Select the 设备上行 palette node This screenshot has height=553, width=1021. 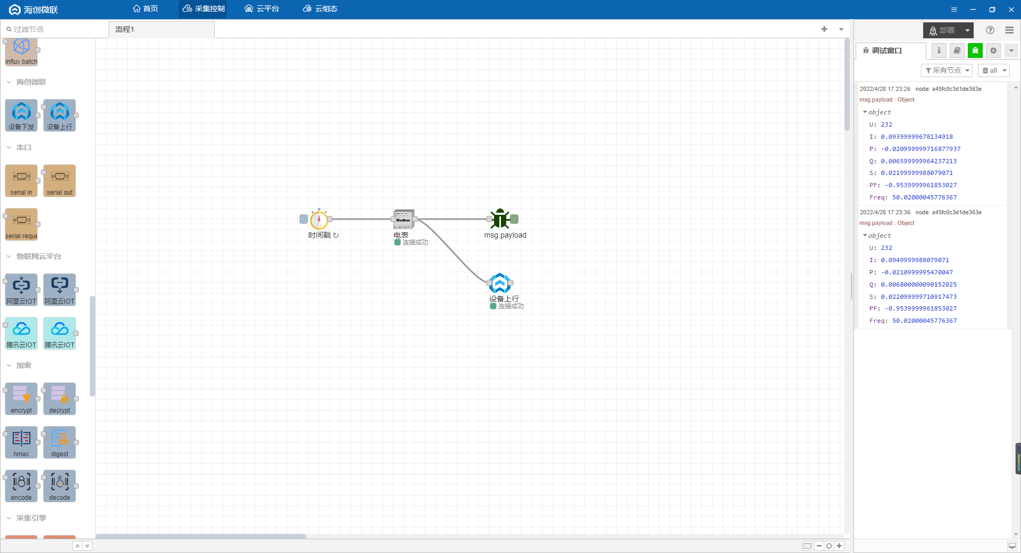(60, 115)
